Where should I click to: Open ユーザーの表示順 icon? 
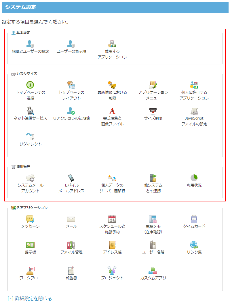[71, 44]
